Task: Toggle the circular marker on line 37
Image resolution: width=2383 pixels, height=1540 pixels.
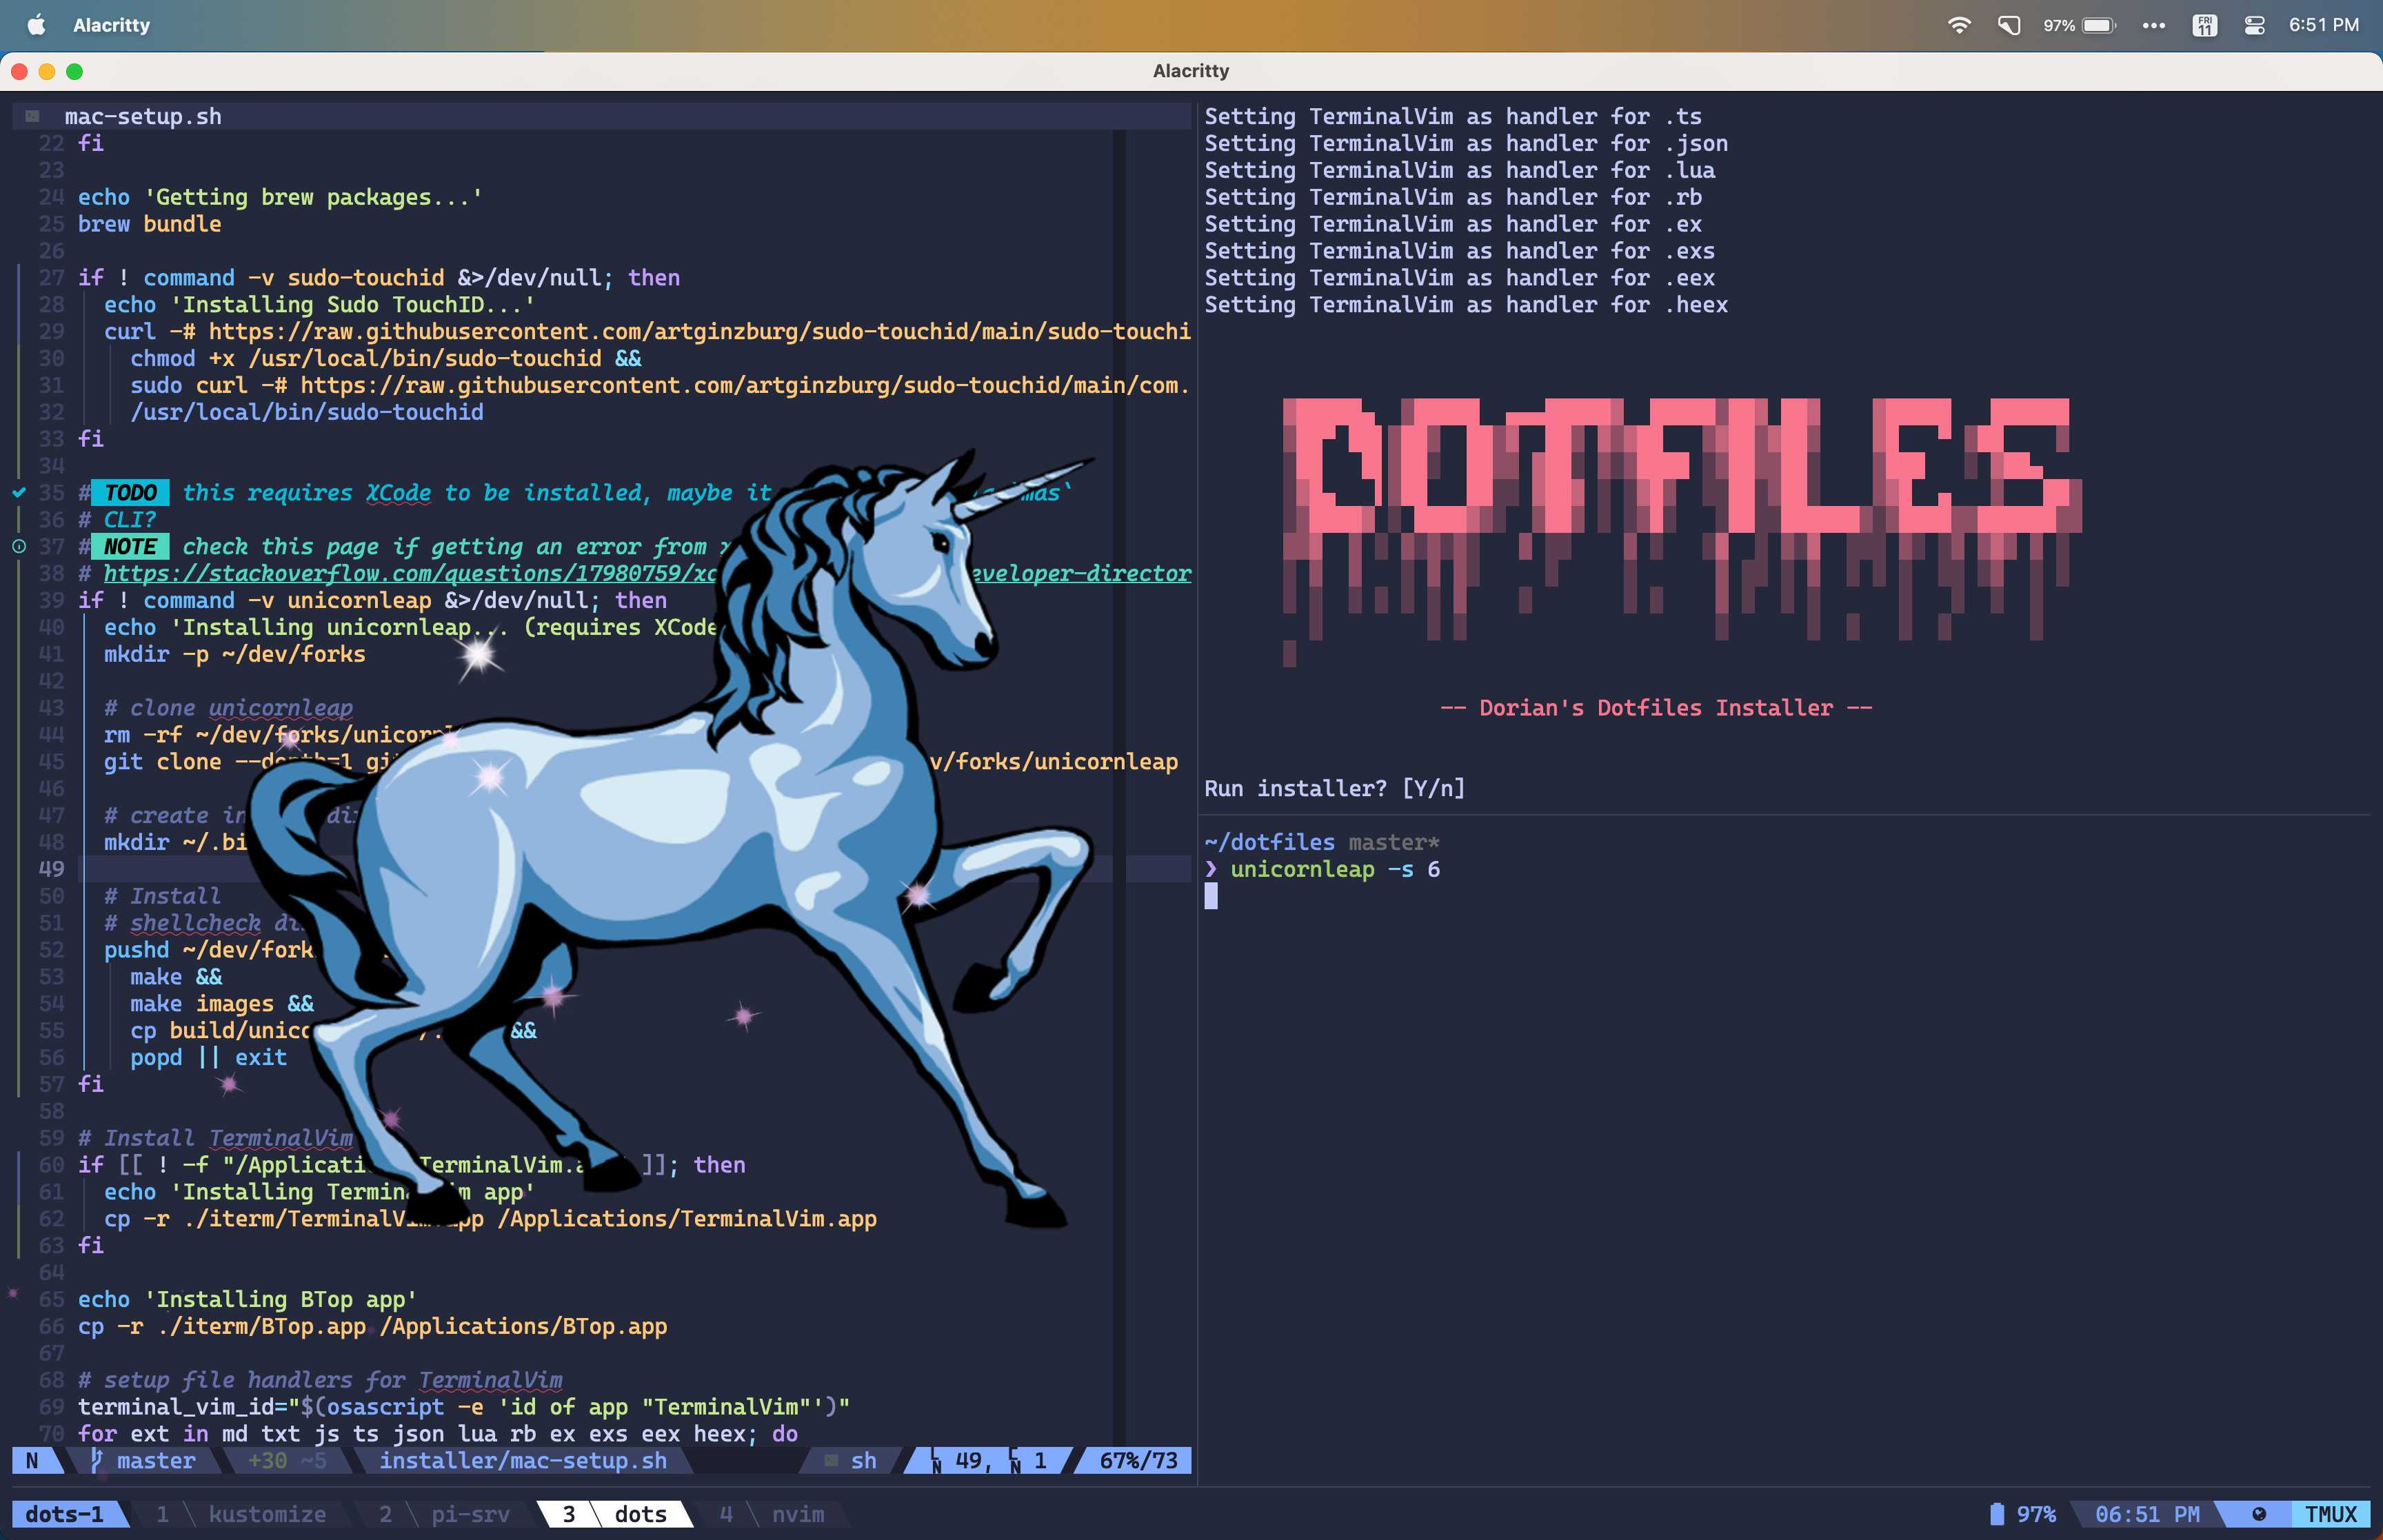Action: pos(18,546)
